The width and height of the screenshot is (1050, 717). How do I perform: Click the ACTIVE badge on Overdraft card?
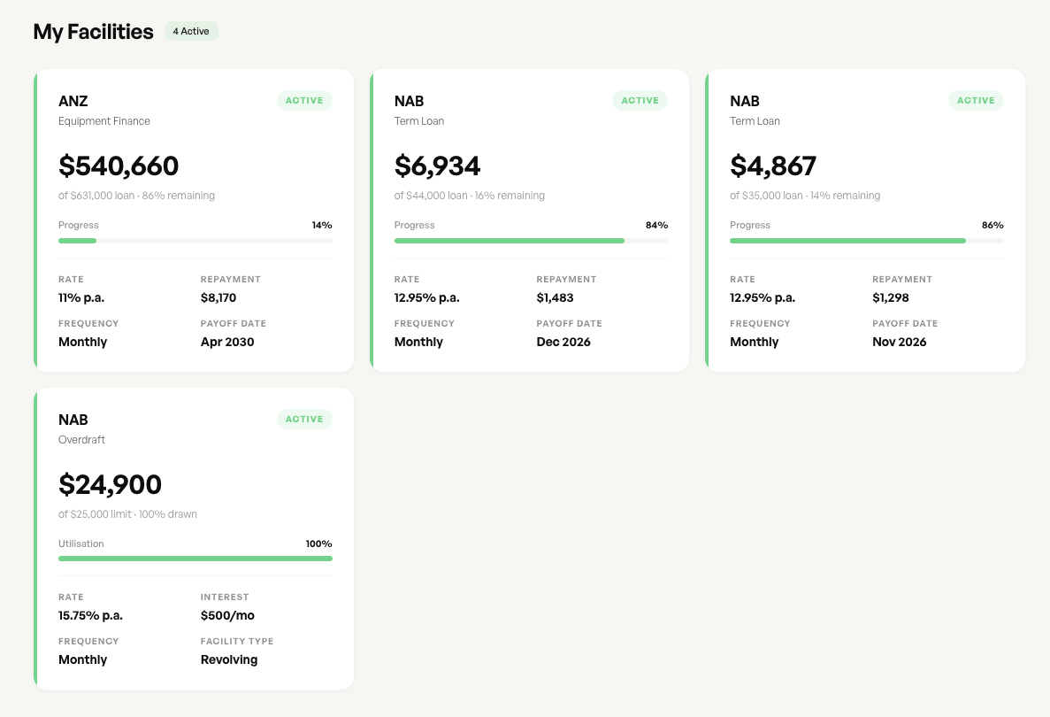(x=304, y=419)
